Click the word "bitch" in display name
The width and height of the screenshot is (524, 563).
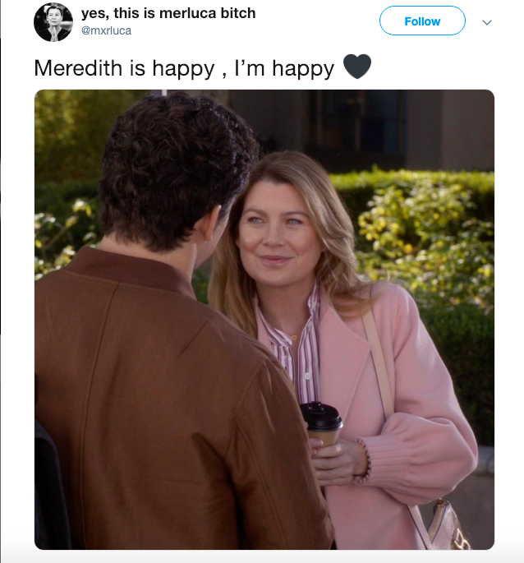(238, 13)
